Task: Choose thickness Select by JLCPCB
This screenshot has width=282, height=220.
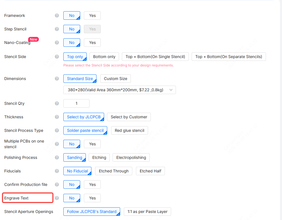Action: pos(84,117)
